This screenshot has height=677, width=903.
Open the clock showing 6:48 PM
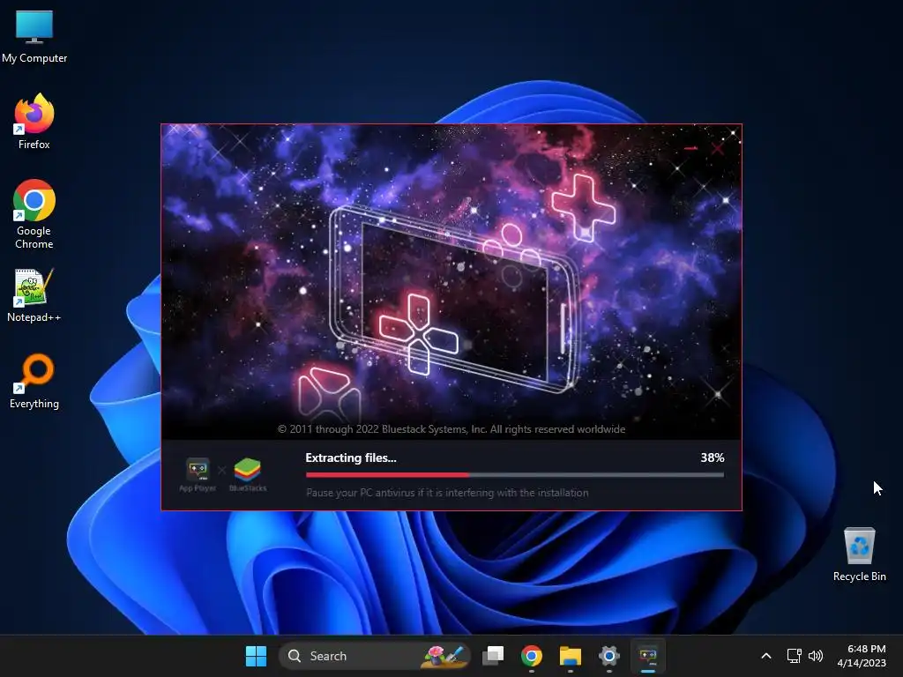click(x=862, y=656)
